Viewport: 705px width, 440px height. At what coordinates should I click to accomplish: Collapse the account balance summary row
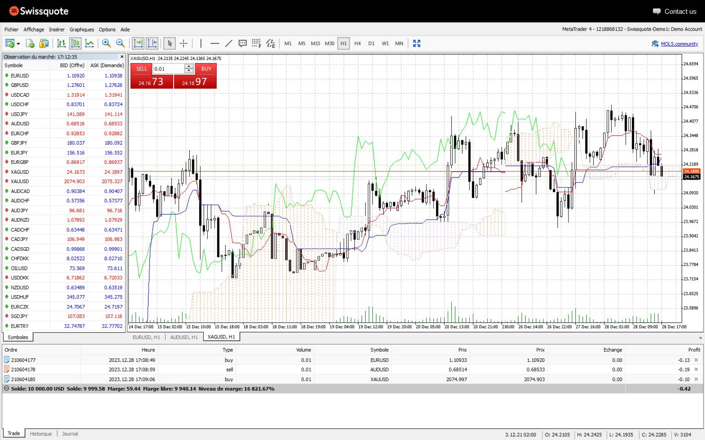click(6, 389)
